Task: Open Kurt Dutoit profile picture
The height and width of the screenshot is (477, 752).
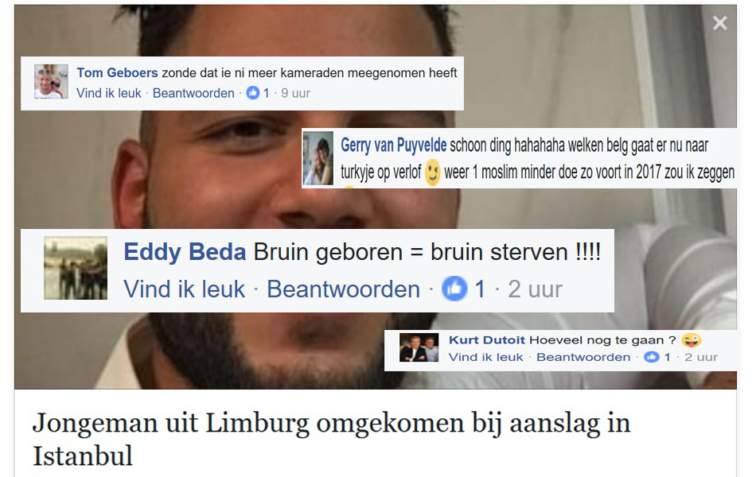Action: (x=419, y=347)
